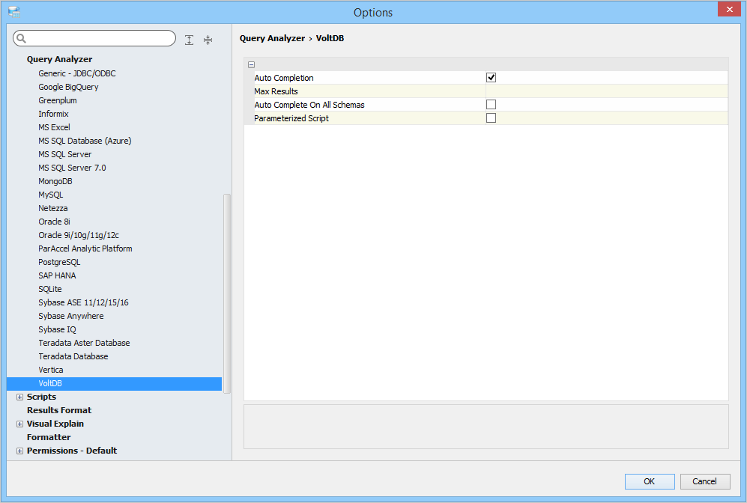The height and width of the screenshot is (503, 747).
Task: Choose Teradata Database entry
Action: 73,356
